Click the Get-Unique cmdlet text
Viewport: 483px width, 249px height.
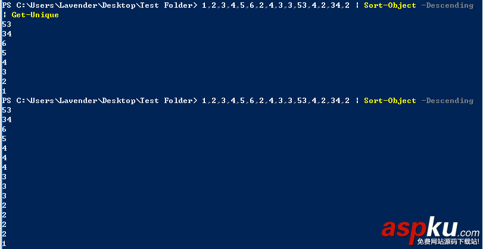(x=35, y=15)
